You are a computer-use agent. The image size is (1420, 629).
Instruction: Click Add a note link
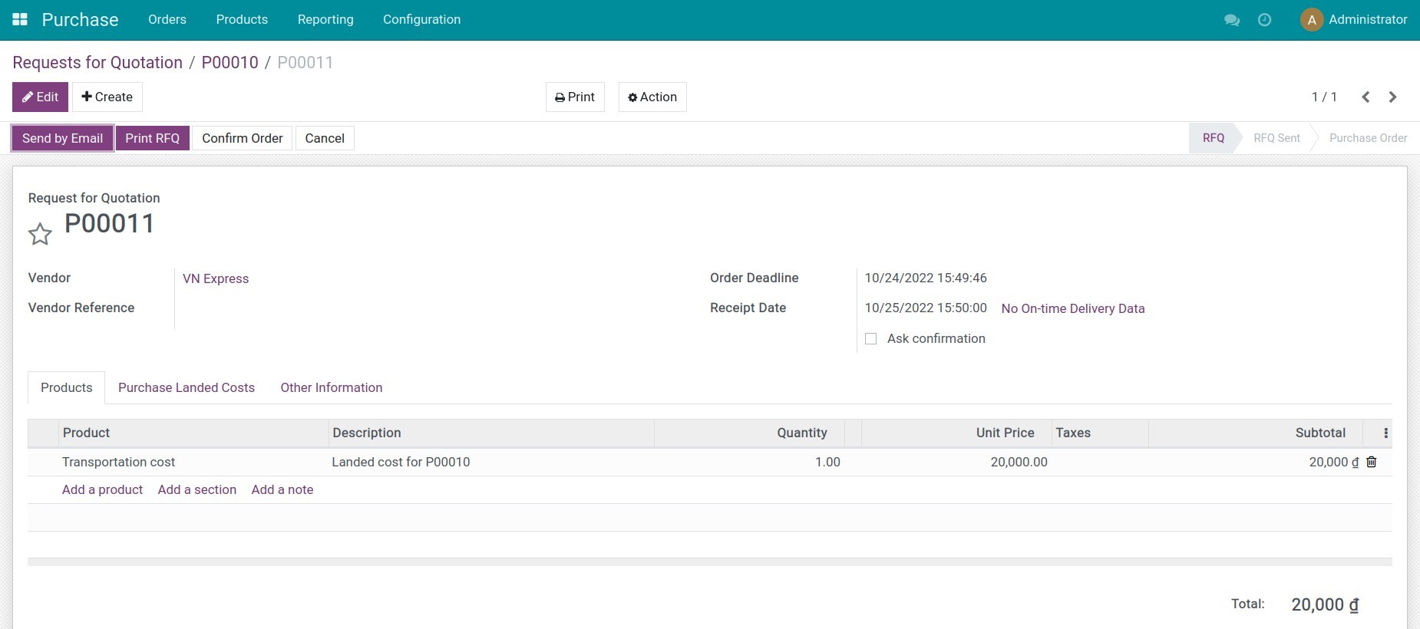coord(282,489)
